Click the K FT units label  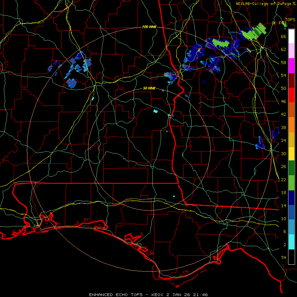coord(279,23)
